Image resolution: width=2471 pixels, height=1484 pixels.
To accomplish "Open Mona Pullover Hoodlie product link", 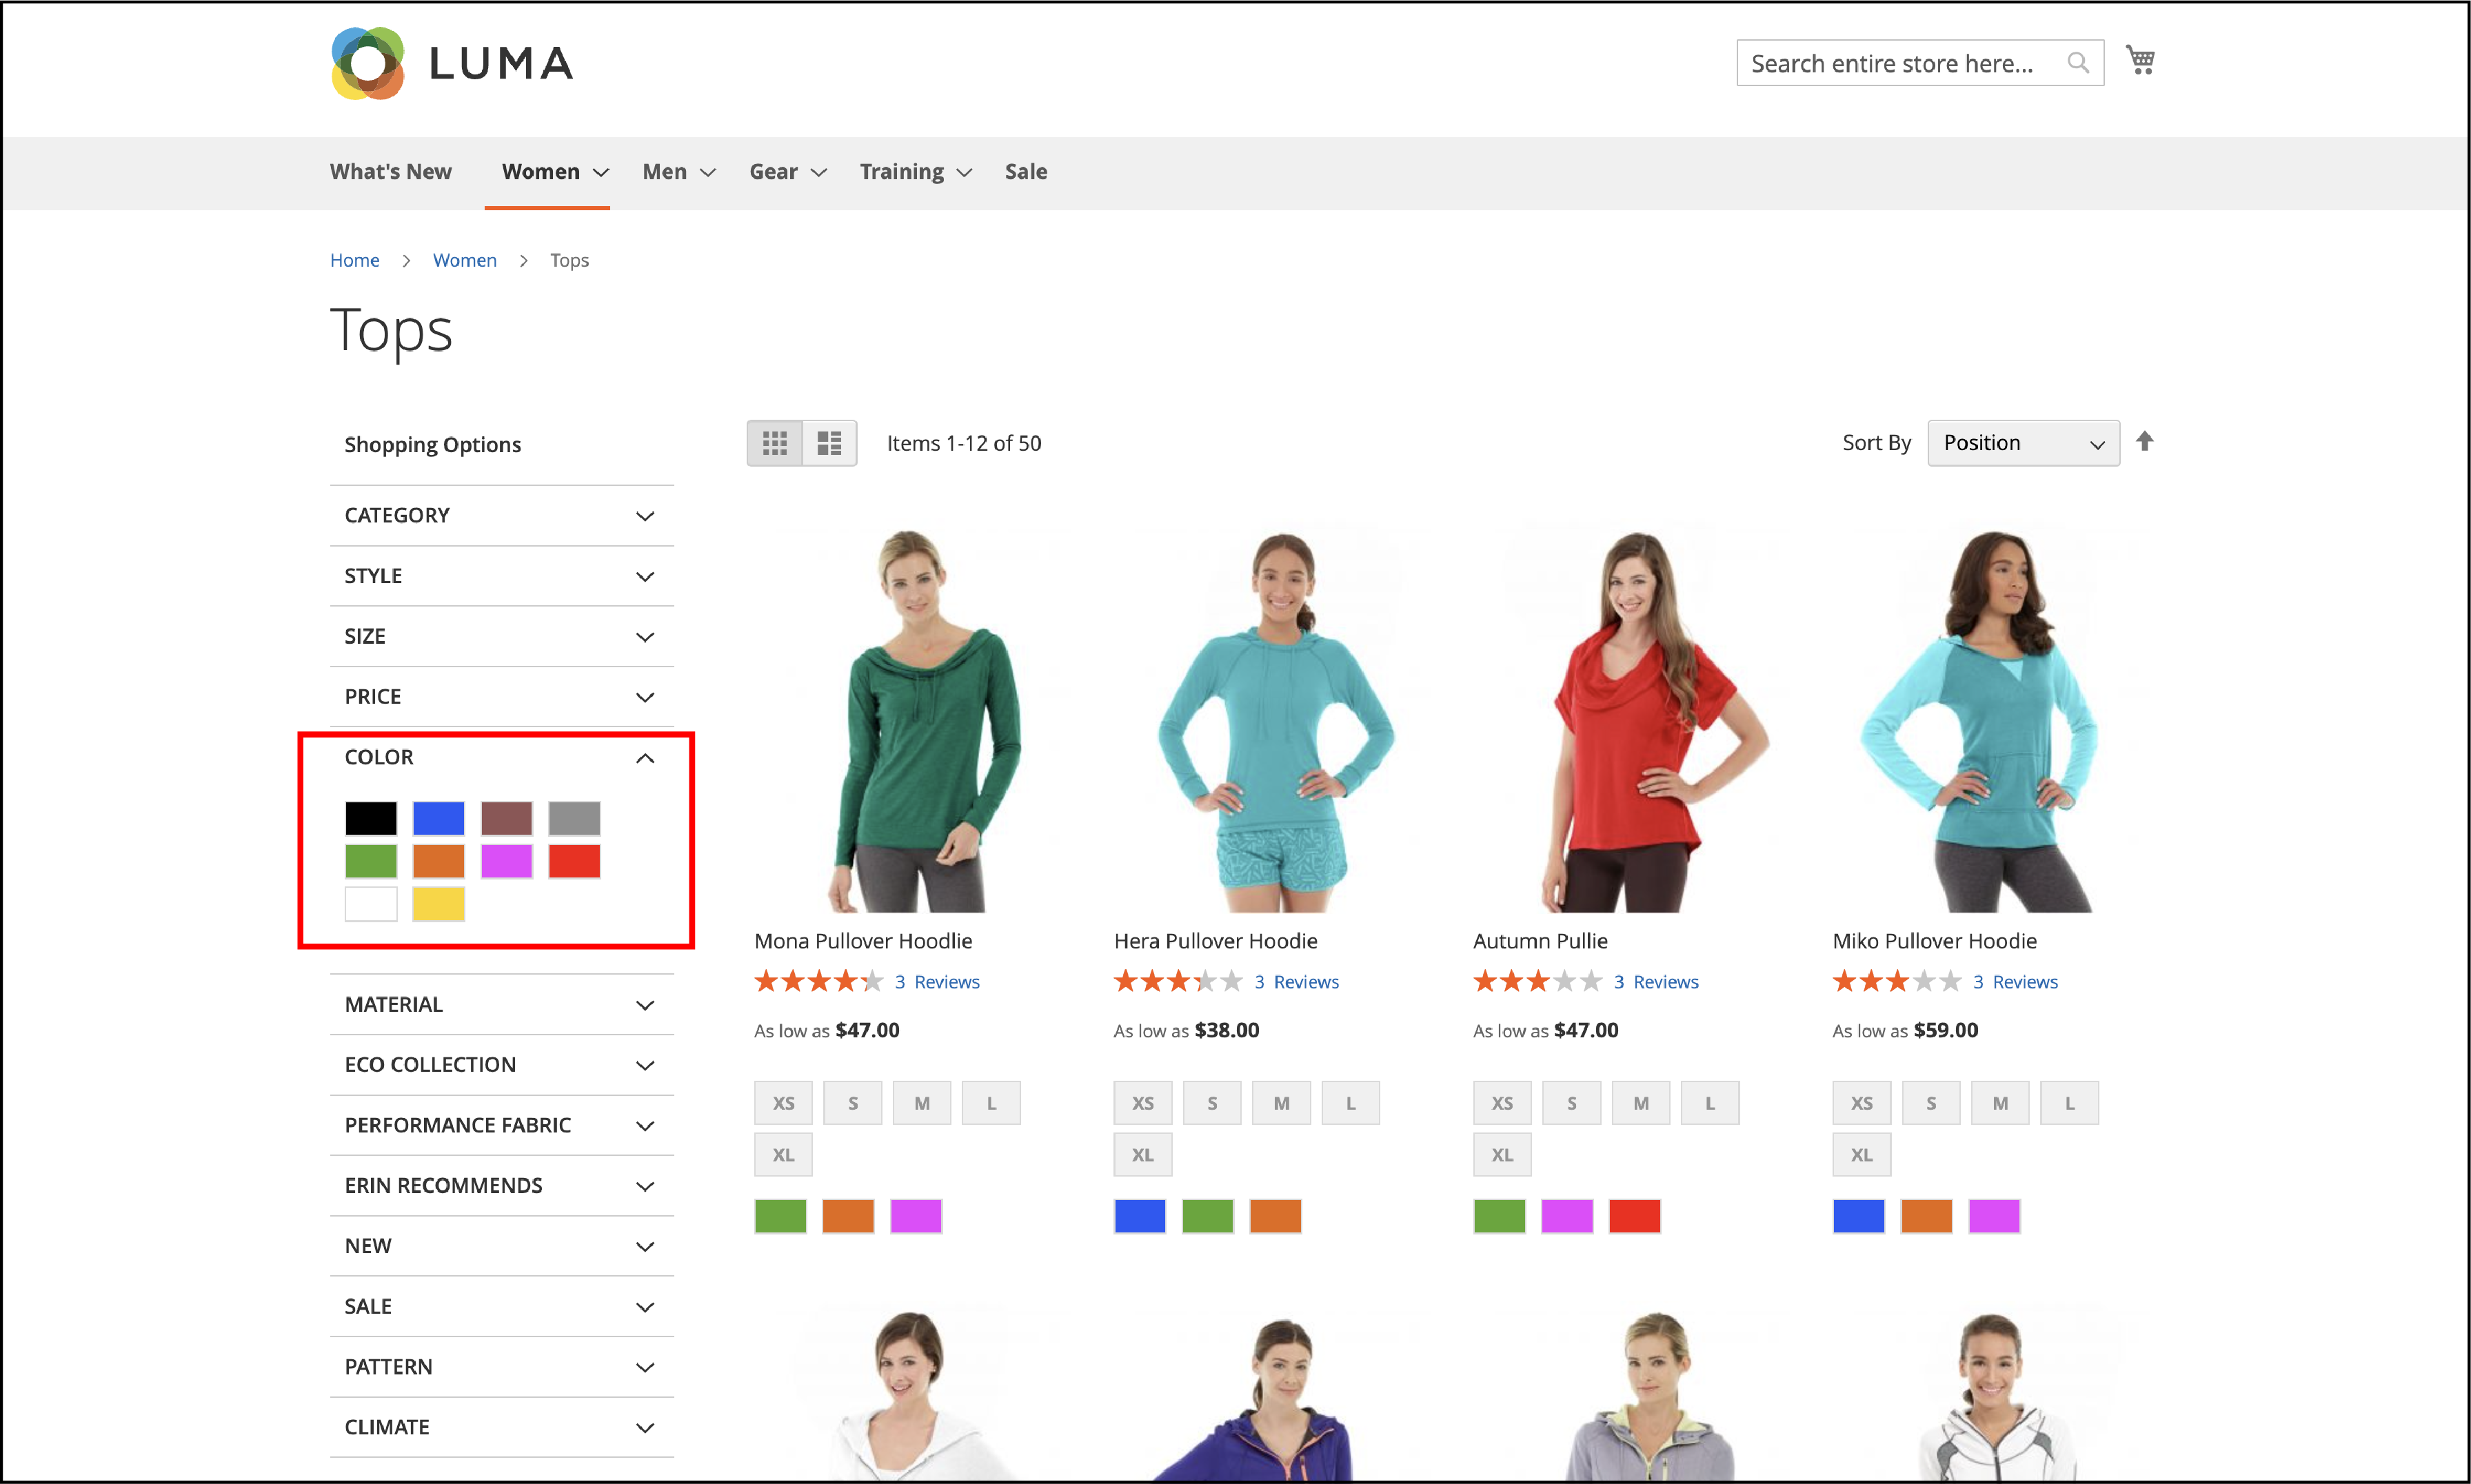I will [x=863, y=941].
